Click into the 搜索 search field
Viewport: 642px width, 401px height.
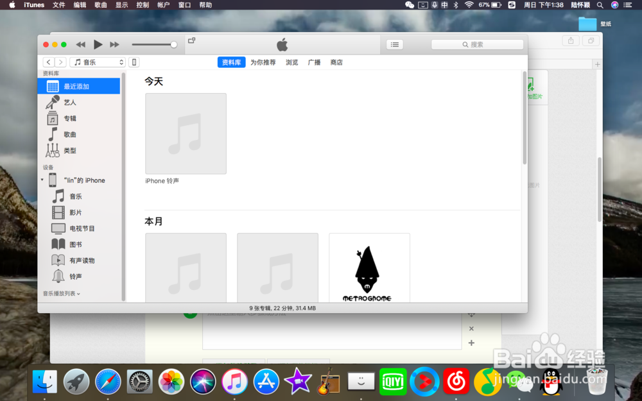coord(477,44)
